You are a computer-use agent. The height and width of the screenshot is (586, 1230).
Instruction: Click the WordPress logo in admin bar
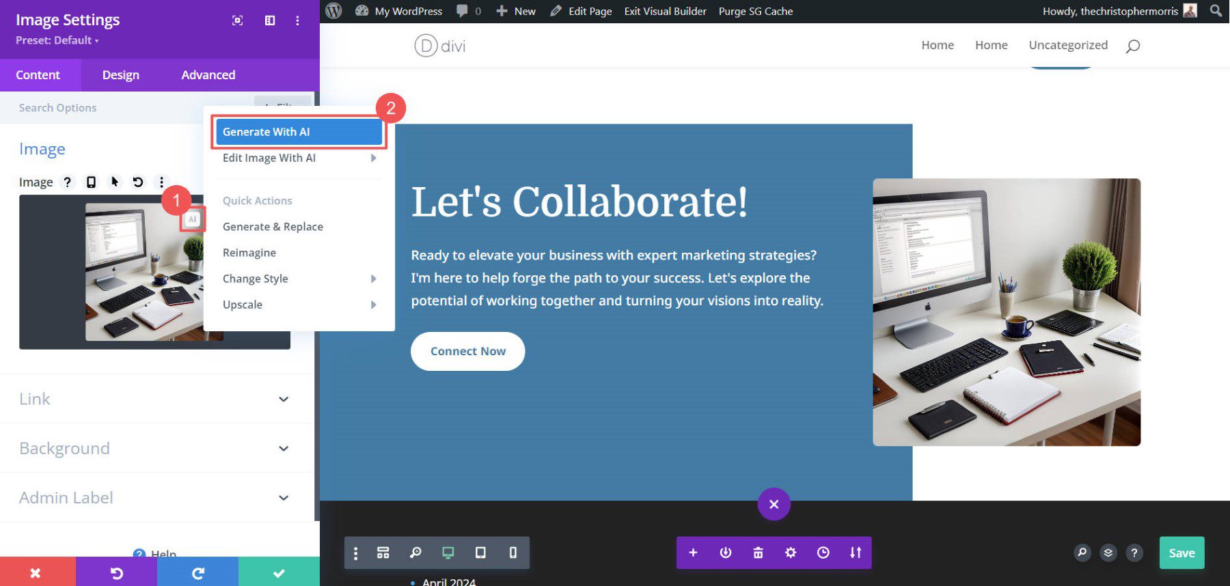[x=333, y=11]
